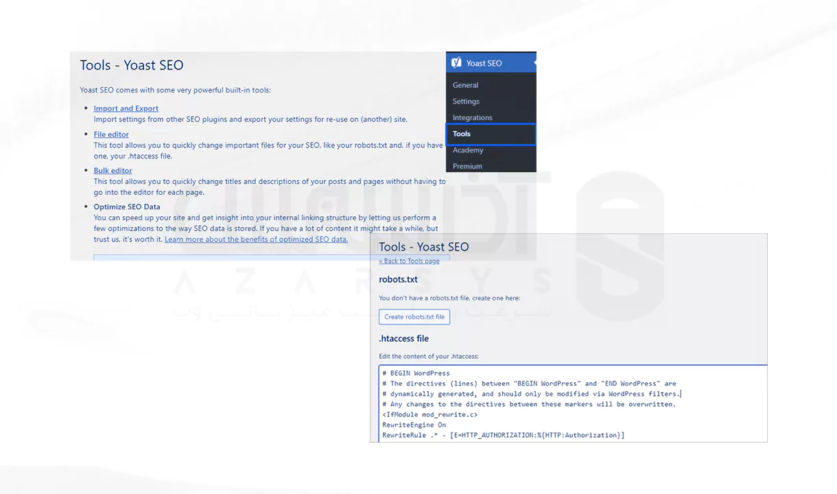This screenshot has height=494, width=837.
Task: Follow Learn more about optimized SEO data link
Action: tap(256, 239)
